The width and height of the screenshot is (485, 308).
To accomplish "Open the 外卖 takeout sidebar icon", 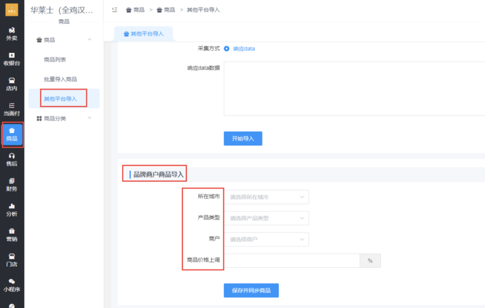I will (12, 34).
